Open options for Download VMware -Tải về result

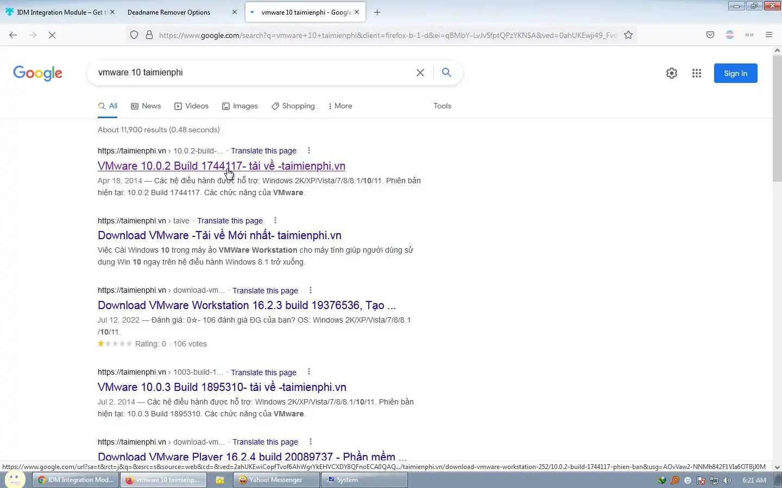click(275, 221)
